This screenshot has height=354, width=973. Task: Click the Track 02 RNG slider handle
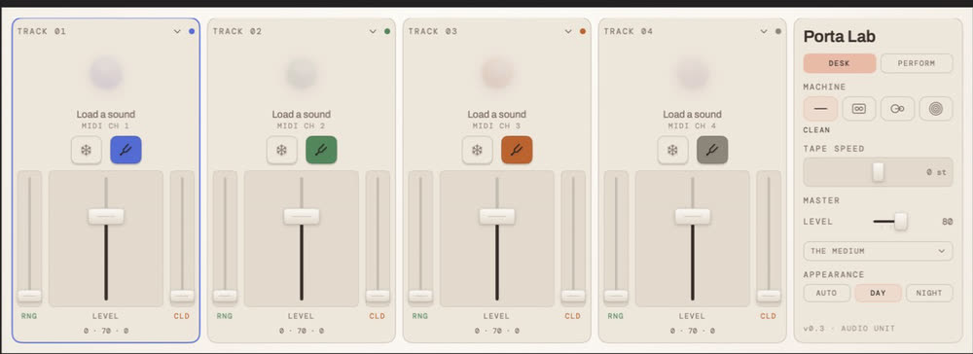pyautogui.click(x=226, y=296)
